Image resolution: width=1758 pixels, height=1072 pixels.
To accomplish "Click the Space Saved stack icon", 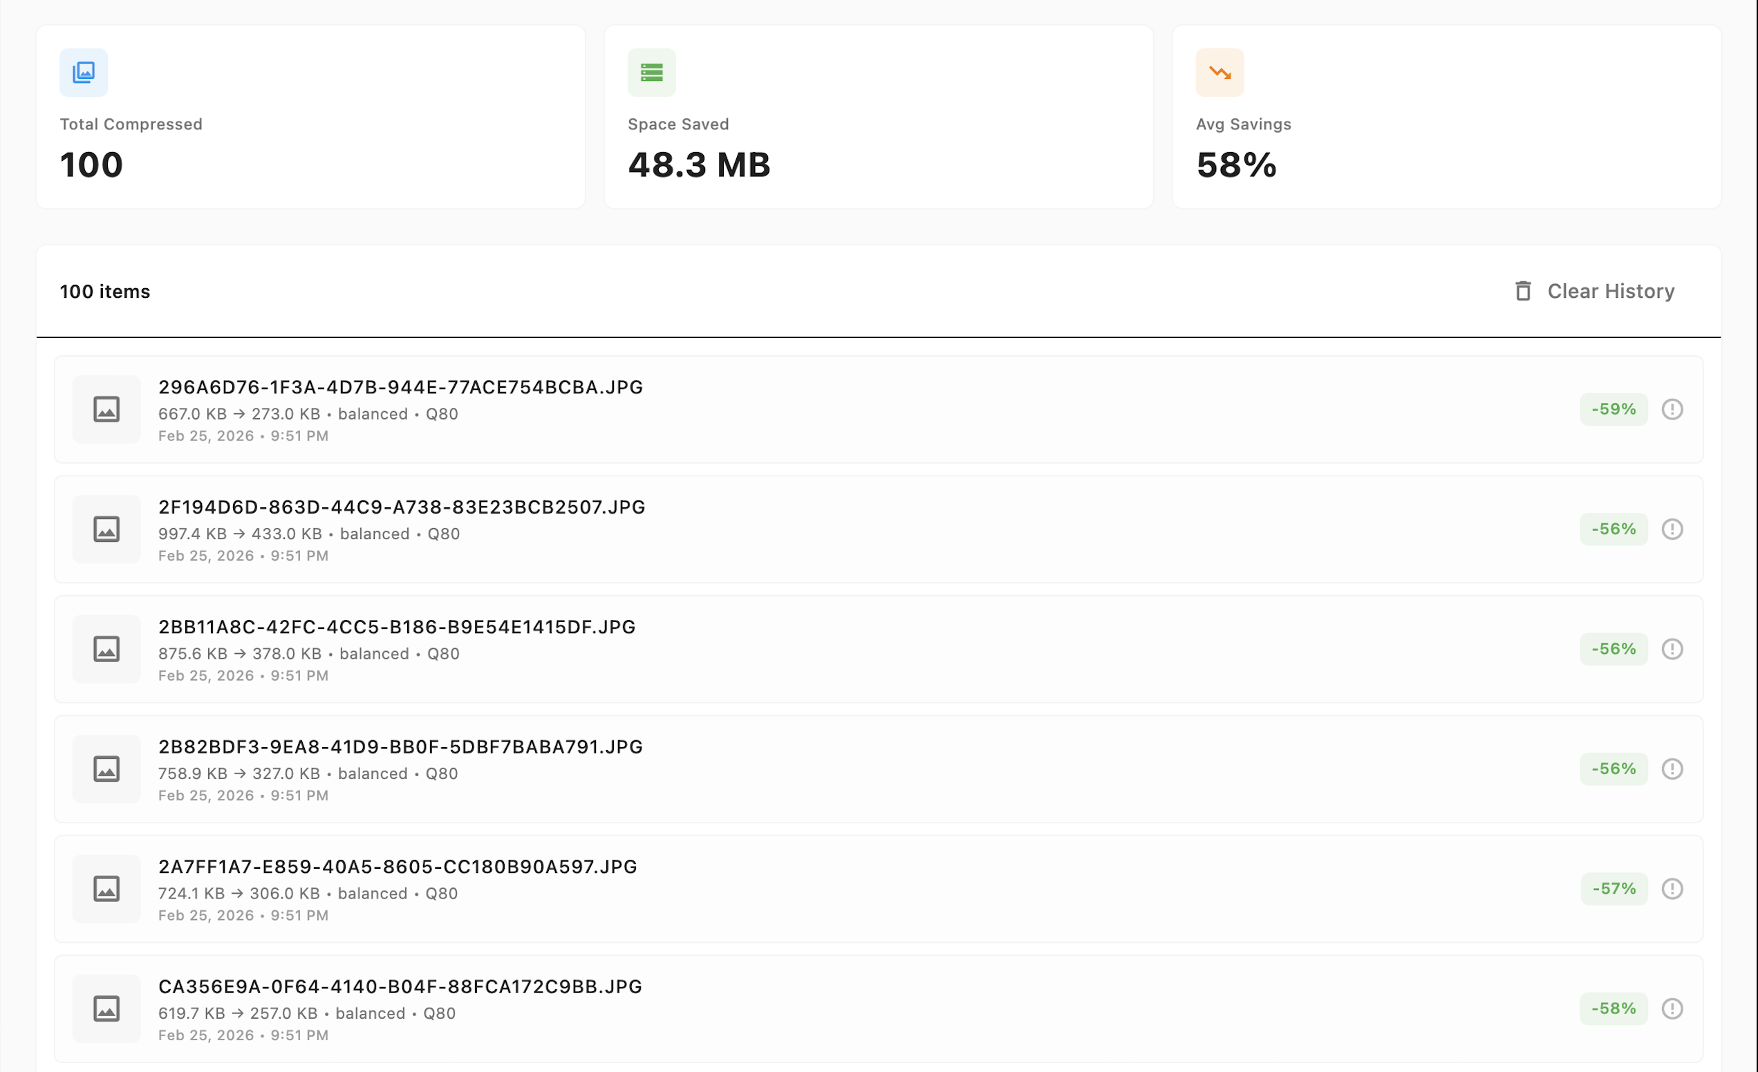I will (x=651, y=71).
